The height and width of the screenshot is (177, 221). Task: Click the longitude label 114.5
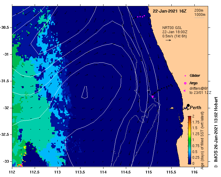(x=126, y=172)
